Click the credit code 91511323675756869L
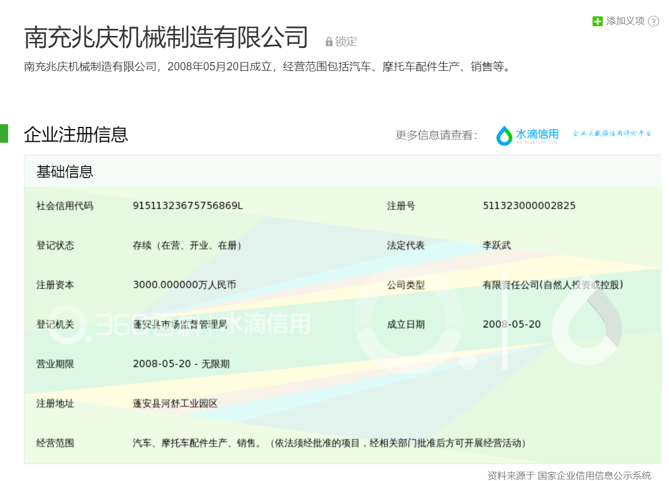Screen dimensions: 669x481 (188, 206)
